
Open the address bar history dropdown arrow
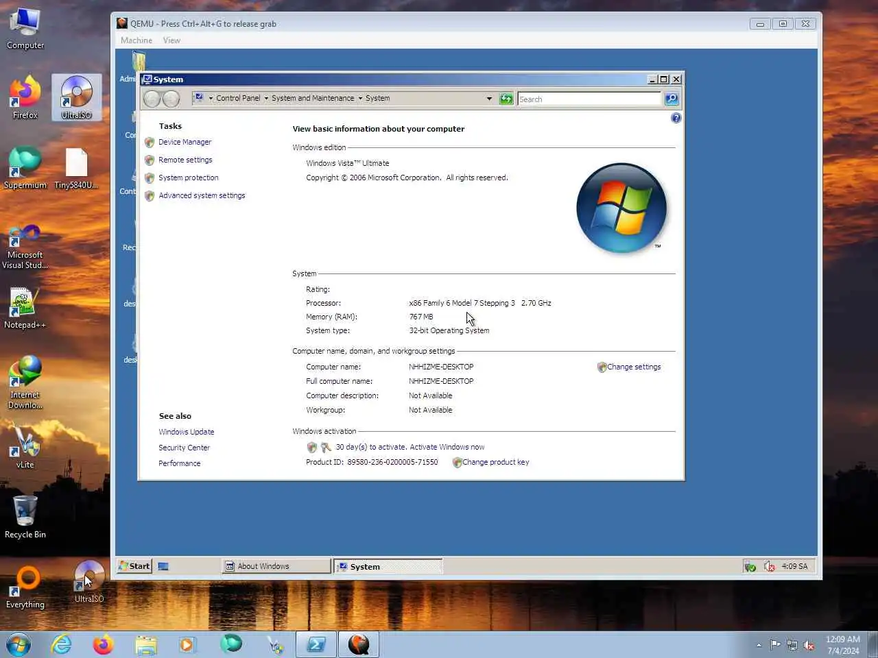(489, 99)
